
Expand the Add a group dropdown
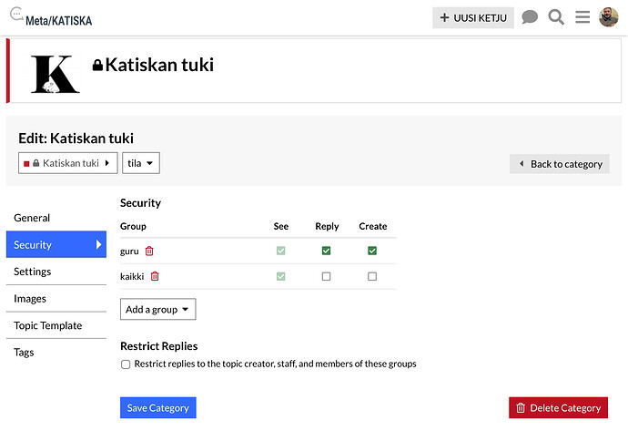click(157, 309)
